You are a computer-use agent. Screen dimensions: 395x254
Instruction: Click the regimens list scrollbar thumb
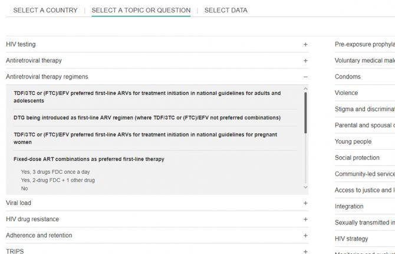(x=305, y=112)
